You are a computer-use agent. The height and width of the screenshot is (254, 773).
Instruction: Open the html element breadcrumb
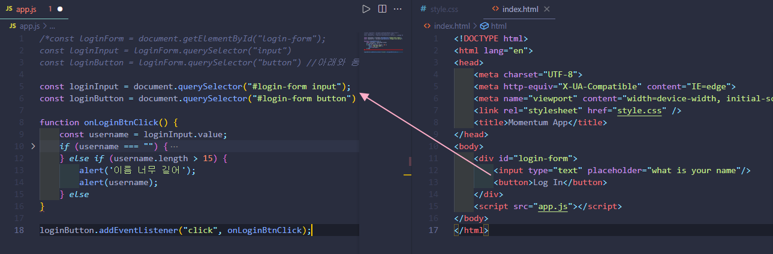494,26
